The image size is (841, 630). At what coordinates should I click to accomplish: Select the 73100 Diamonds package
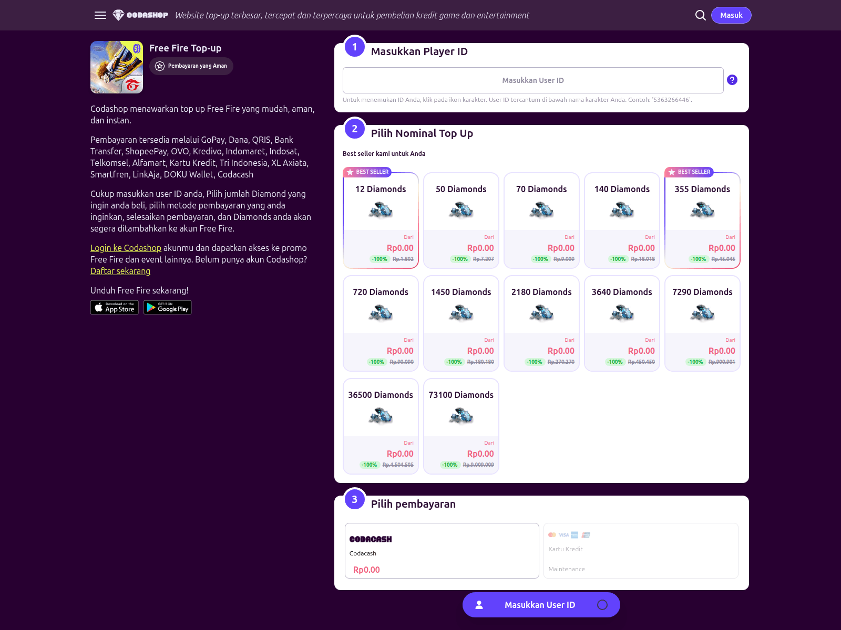461,426
